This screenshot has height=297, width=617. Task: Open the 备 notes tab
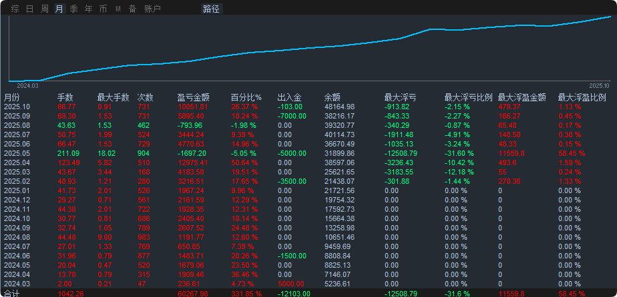click(x=133, y=9)
